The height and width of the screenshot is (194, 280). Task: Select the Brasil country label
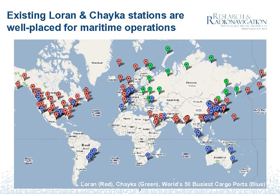pos(86,145)
